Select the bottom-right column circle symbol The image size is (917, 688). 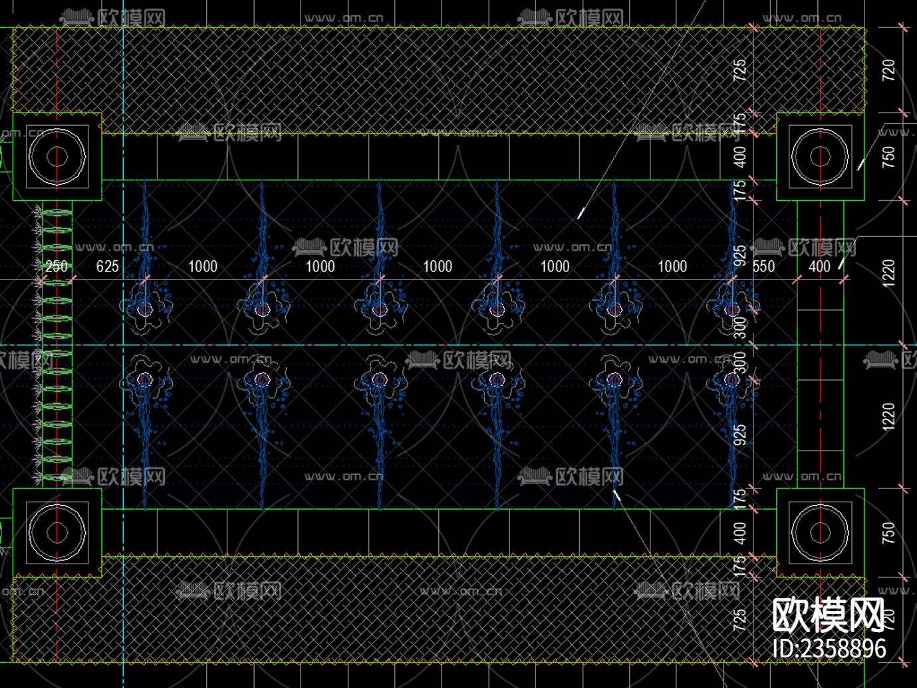pyautogui.click(x=821, y=532)
